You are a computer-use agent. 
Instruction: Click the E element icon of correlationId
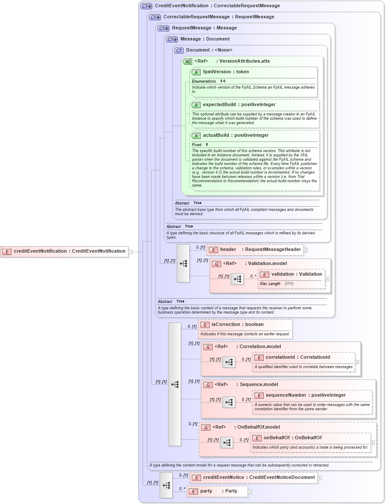tap(259, 358)
